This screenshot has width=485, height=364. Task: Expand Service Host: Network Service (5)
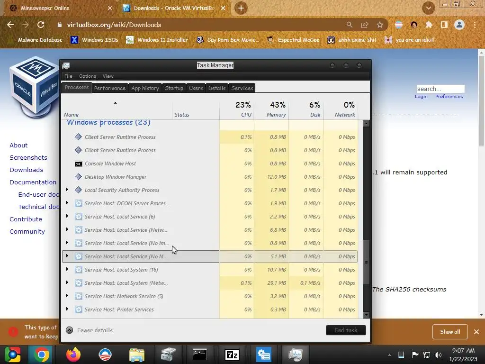pyautogui.click(x=67, y=296)
